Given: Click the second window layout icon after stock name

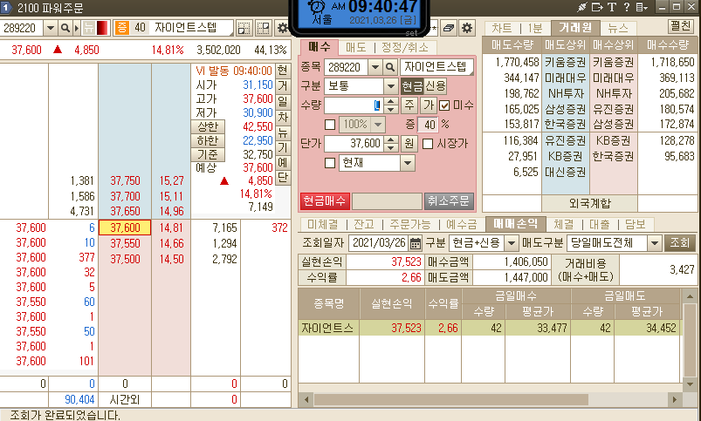Looking at the screenshot, I should coord(264,28).
